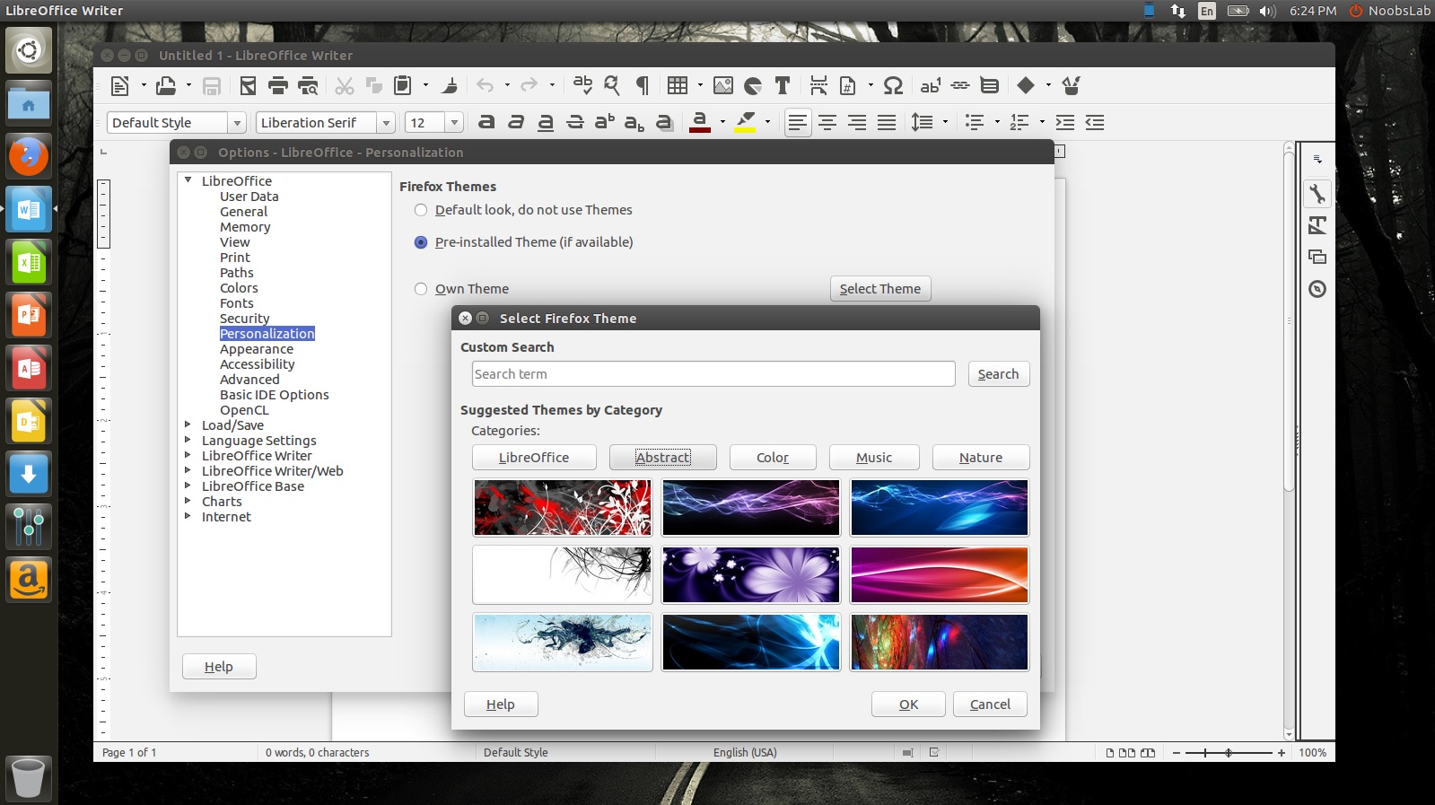Select 'Default look, do not use Themes' radio

coord(421,210)
